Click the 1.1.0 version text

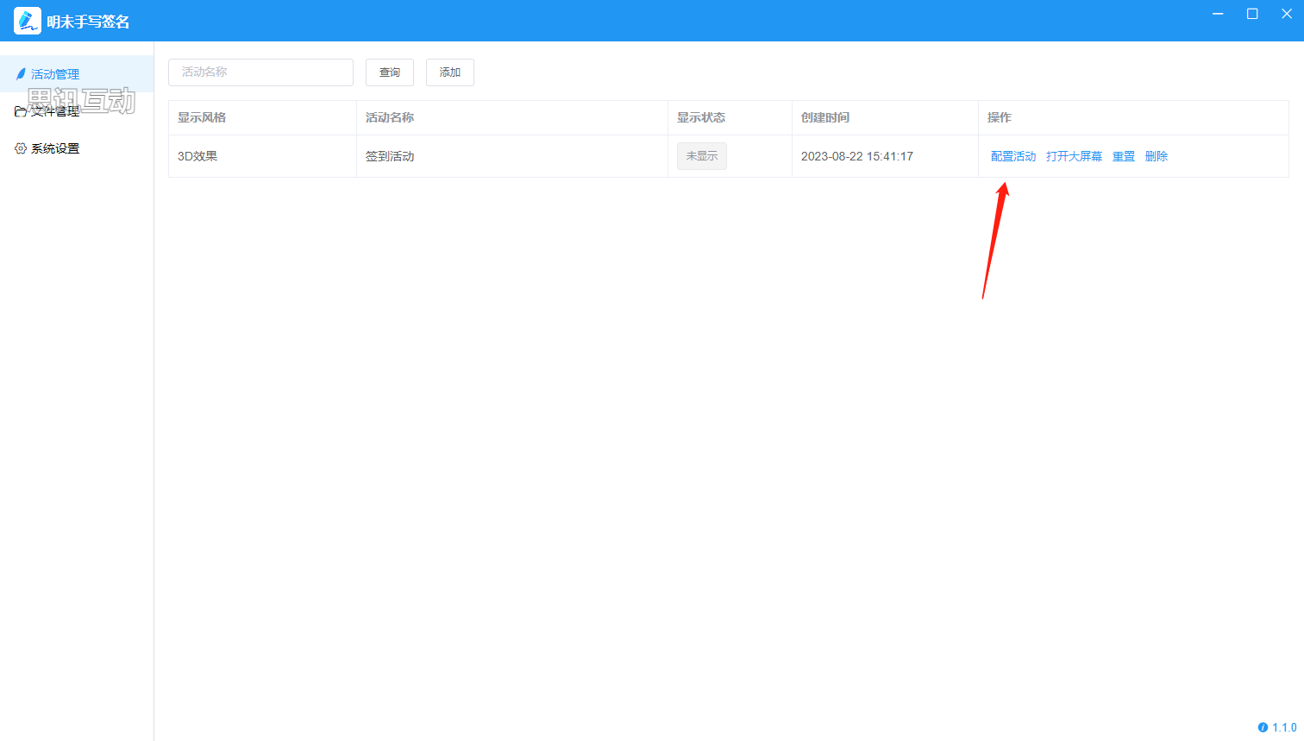click(1284, 727)
